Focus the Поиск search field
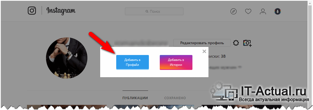313x110 pixels. (x=154, y=12)
